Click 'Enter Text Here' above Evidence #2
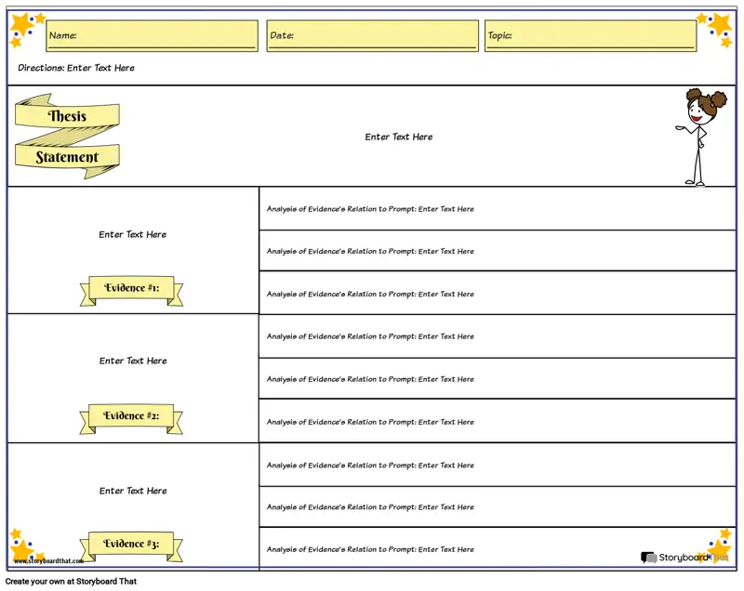The image size is (744, 591). click(133, 361)
